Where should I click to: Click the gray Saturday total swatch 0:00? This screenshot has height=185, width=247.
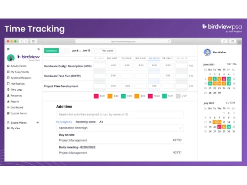coord(178,96)
